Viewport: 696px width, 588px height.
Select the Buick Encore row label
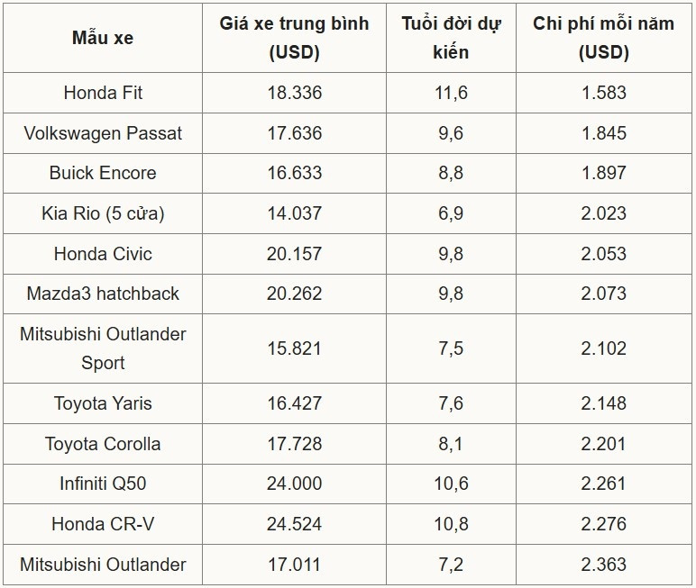pyautogui.click(x=103, y=173)
